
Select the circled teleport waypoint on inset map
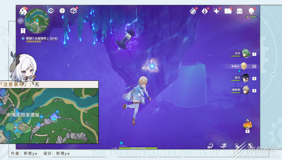click(54, 119)
